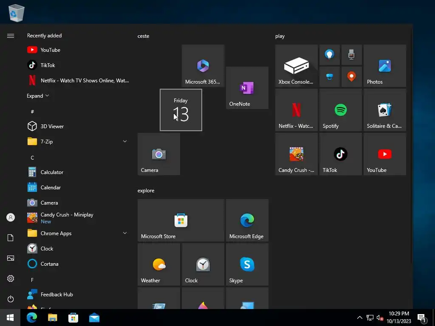Viewport: 435px width, 326px height.
Task: Open the OneNote tile
Action: click(247, 88)
